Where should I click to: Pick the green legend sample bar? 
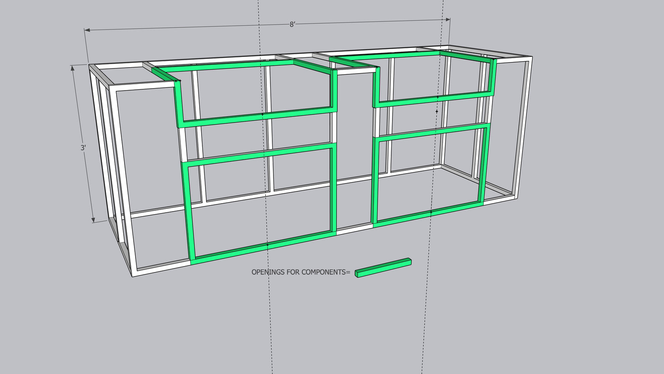[383, 268]
